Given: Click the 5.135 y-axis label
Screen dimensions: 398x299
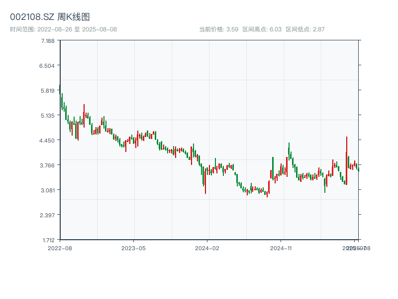Looking at the screenshot, I should 48,116.
